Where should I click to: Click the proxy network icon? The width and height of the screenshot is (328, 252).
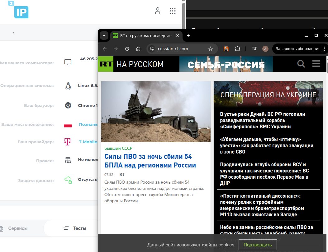(68, 160)
